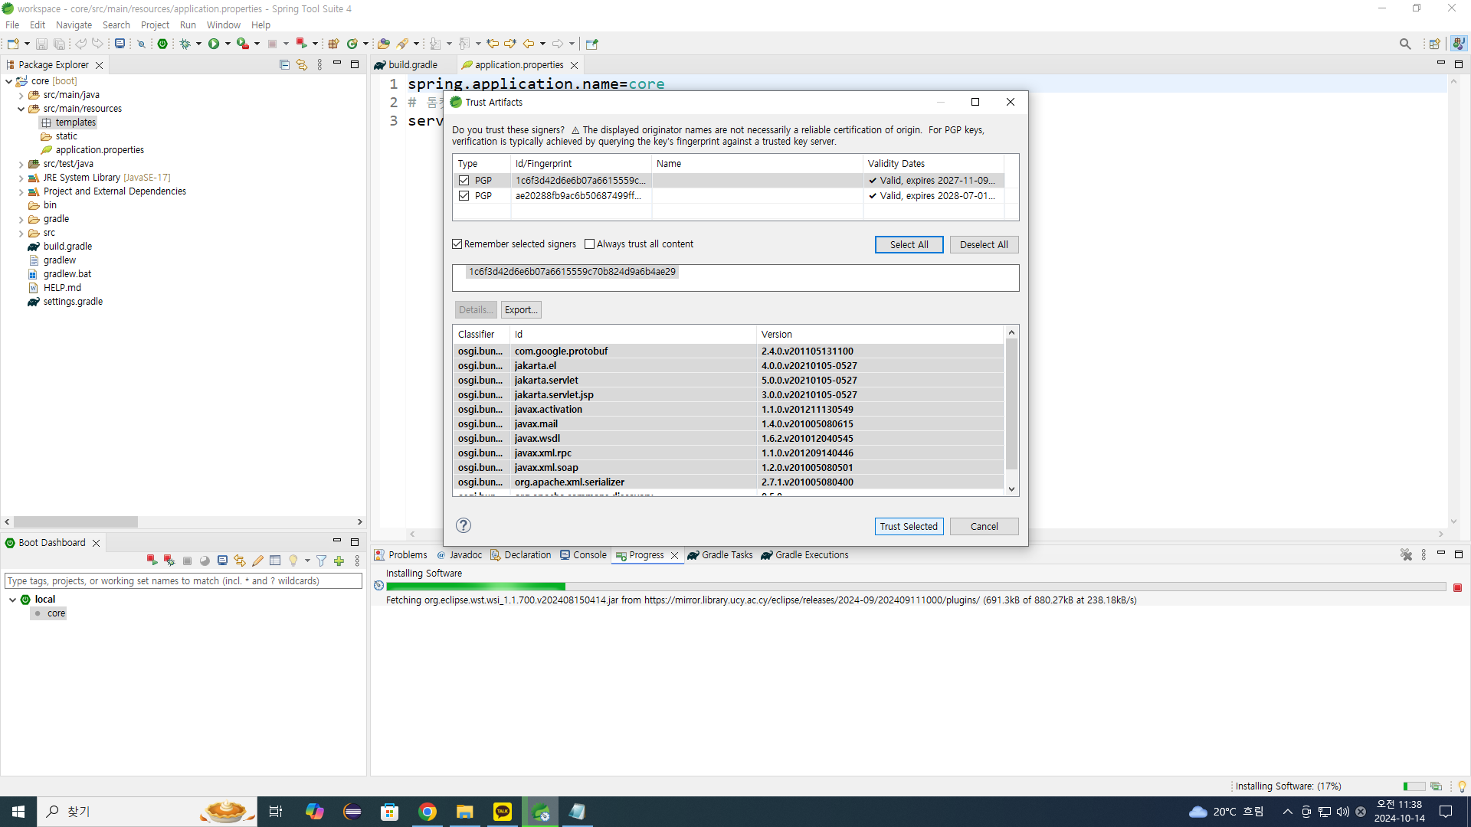Click the Boot Dashboard power icon in toolbar
Image resolution: width=1471 pixels, height=827 pixels.
[162, 44]
